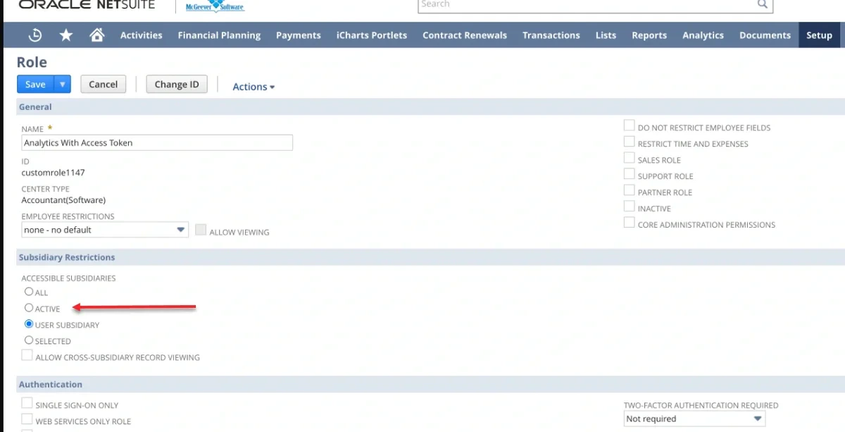Select the All subsidiaries option
Image resolution: width=845 pixels, height=432 pixels.
click(x=27, y=292)
